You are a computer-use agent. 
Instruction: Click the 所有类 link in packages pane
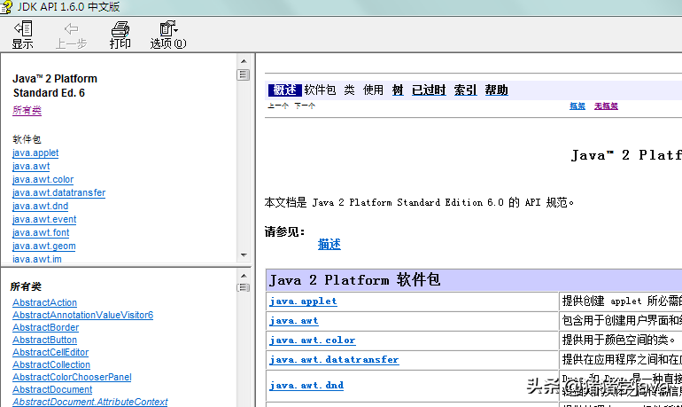[x=27, y=111]
